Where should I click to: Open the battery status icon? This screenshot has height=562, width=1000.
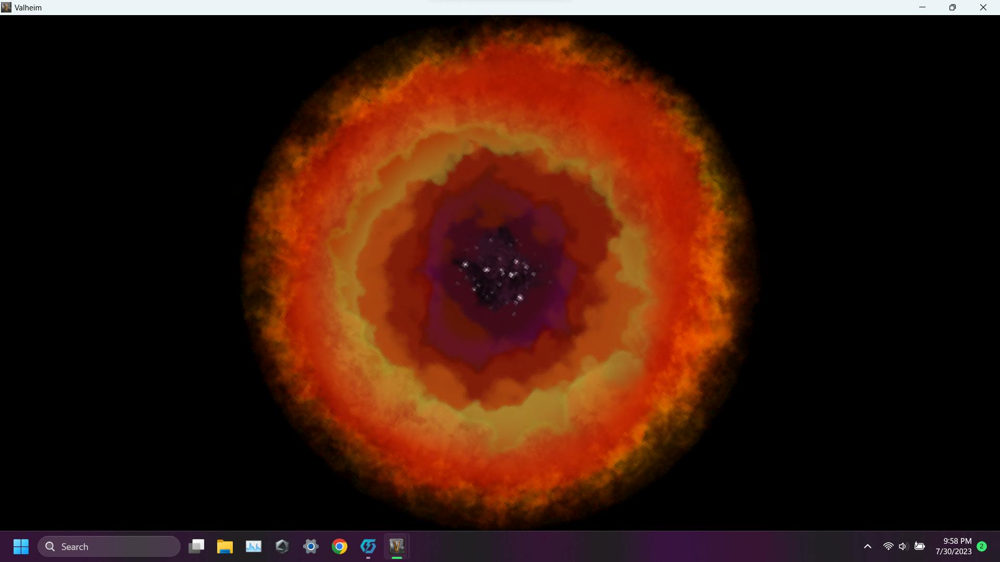click(x=920, y=546)
